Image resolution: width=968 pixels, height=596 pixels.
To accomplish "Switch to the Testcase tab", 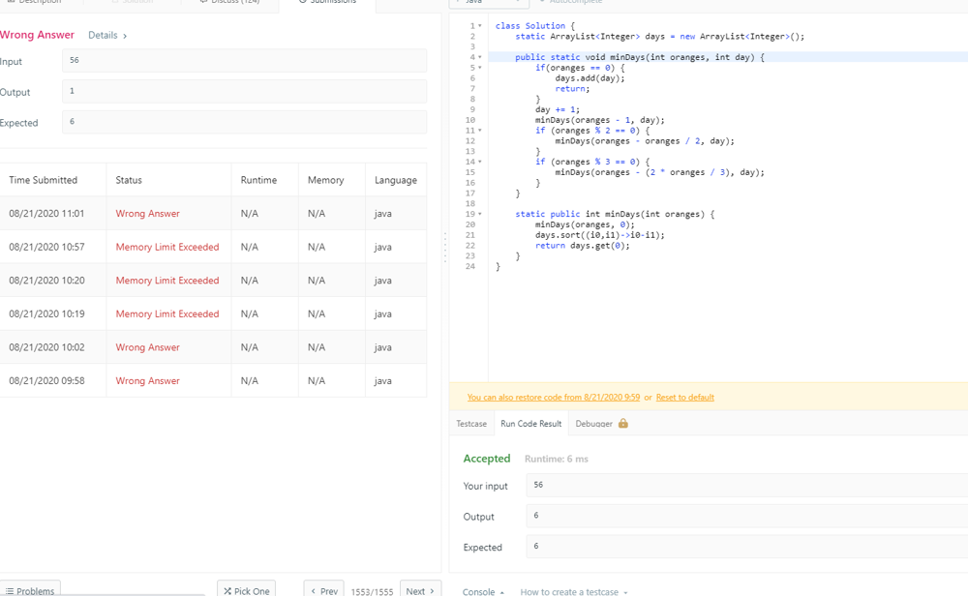I will (471, 424).
